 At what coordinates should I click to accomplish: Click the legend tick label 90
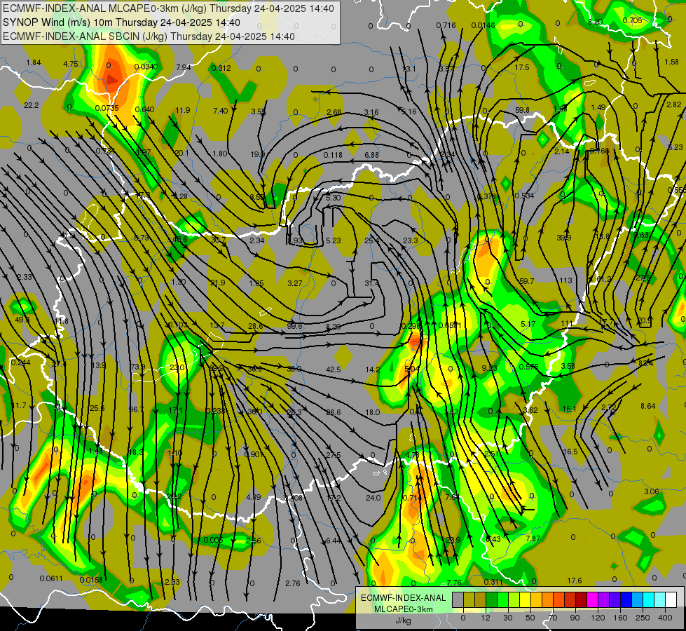pyautogui.click(x=575, y=618)
